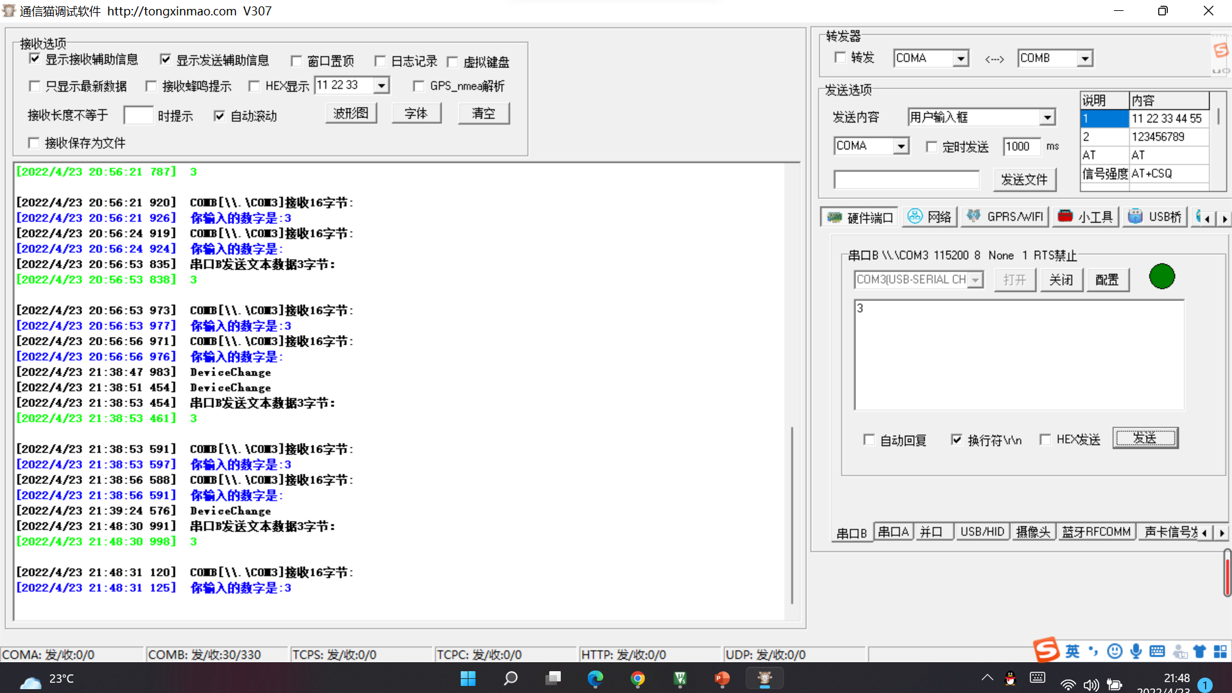Viewport: 1232px width, 693px height.
Task: Switch to the 串口A tab
Action: 893,532
